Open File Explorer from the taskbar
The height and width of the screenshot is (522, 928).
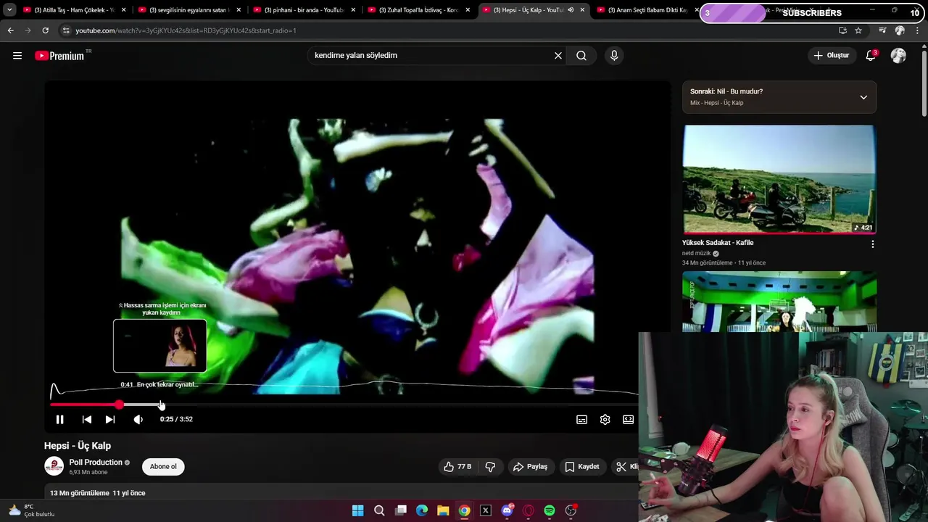coord(443,510)
